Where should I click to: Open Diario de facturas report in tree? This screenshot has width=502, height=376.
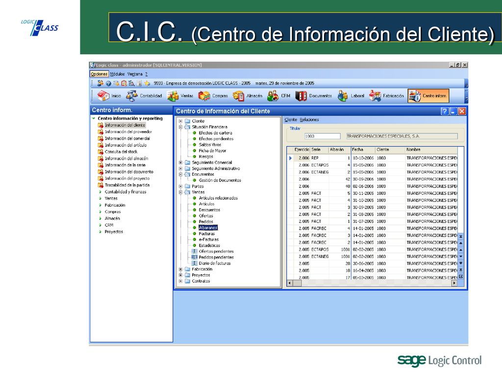tap(215, 263)
